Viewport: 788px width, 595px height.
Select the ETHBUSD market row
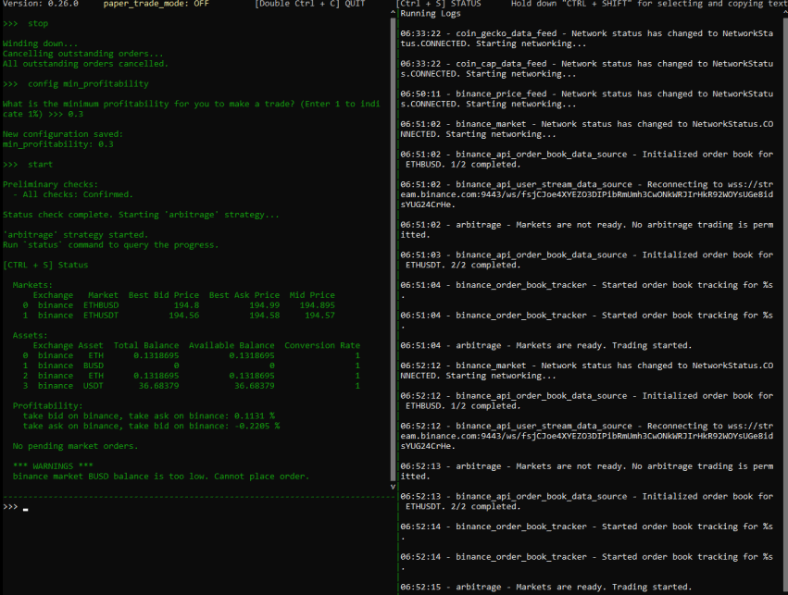click(102, 304)
